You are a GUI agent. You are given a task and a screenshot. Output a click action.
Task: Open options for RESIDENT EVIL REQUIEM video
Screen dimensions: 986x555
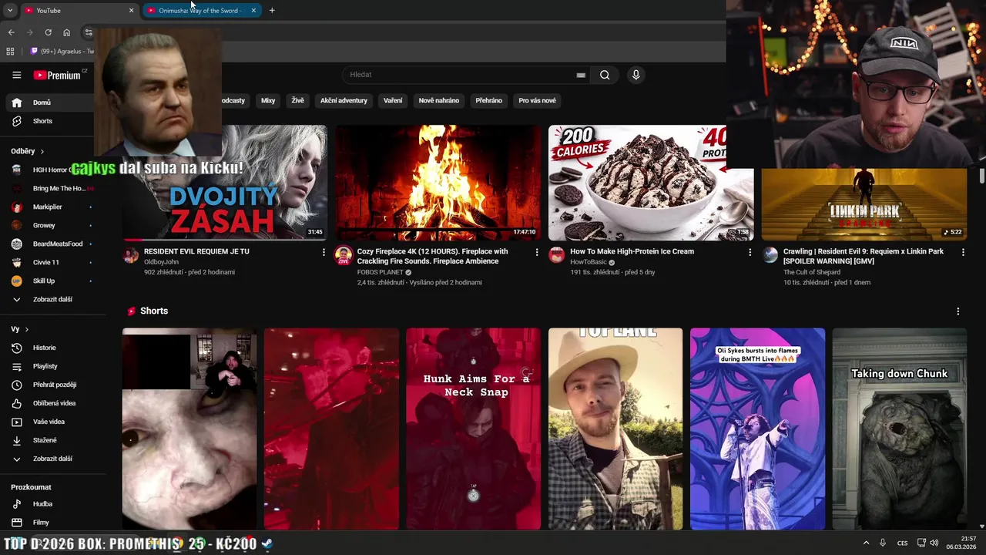coord(324,252)
